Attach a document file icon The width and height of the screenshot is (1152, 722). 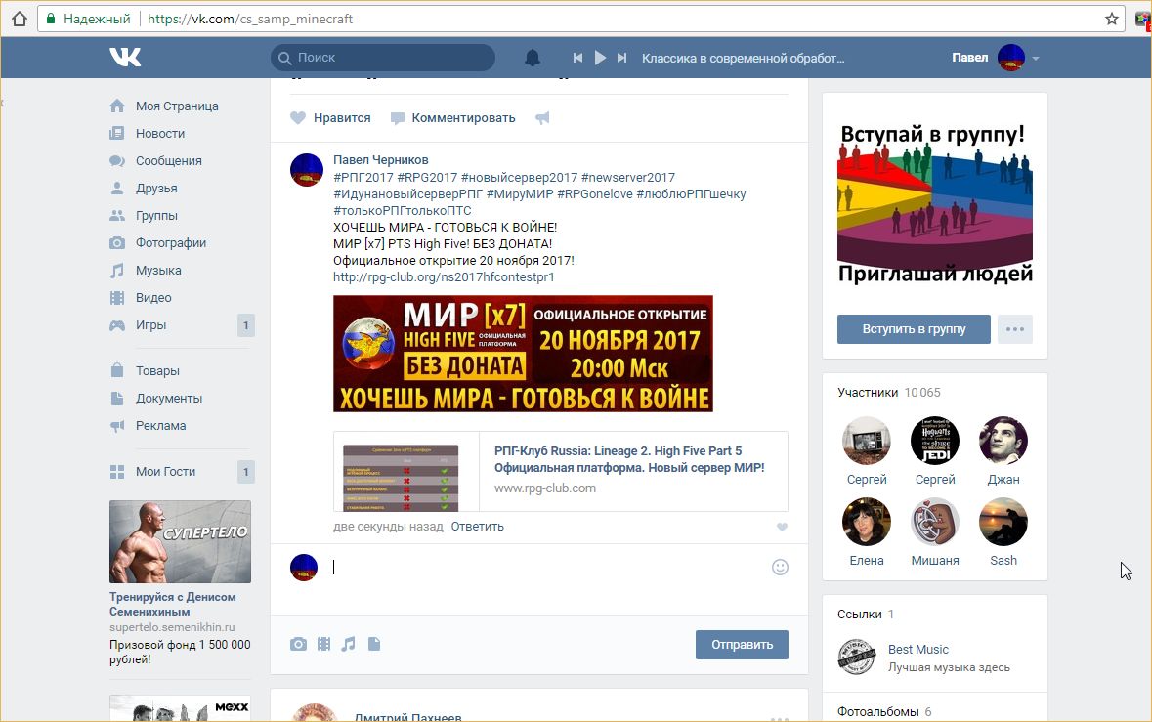pos(374,644)
